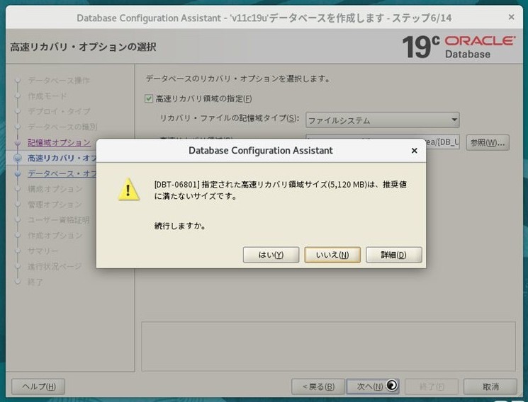Viewport: 528px width, 402px height.
Task: Click the fast recovery area path field
Action: (x=442, y=142)
